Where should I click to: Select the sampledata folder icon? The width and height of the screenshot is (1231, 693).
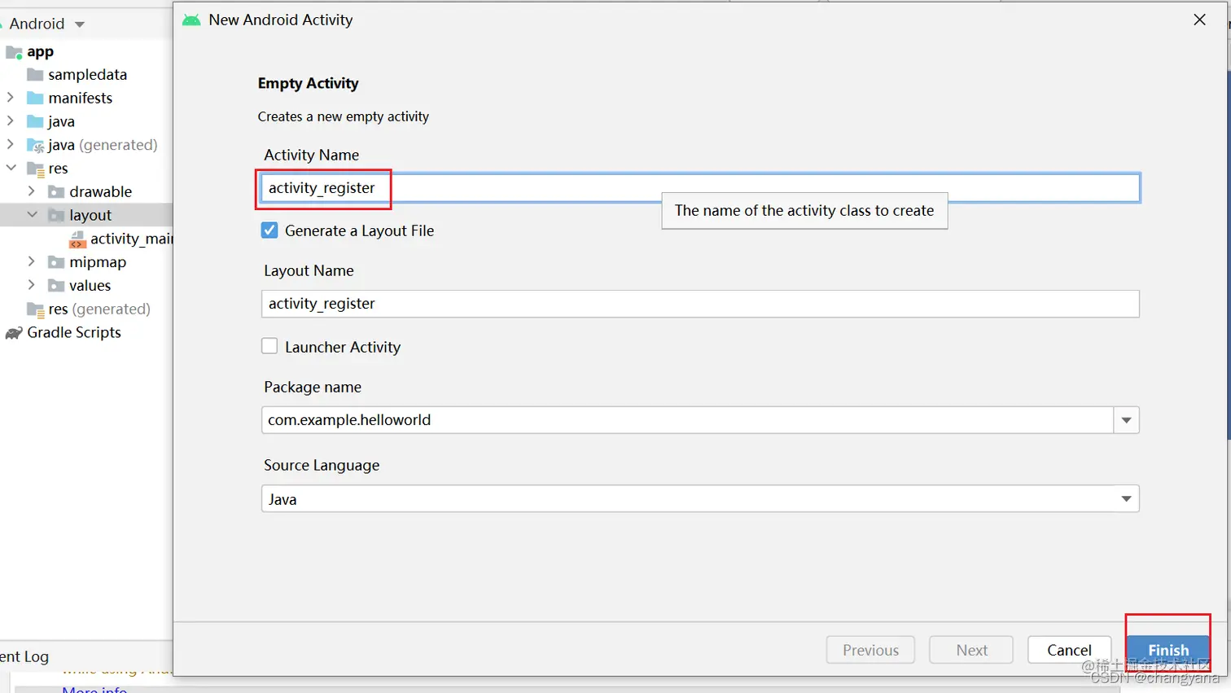35,75
